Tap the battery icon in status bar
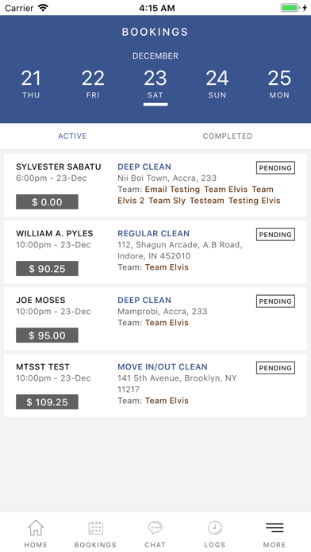Image resolution: width=311 pixels, height=552 pixels. [290, 8]
